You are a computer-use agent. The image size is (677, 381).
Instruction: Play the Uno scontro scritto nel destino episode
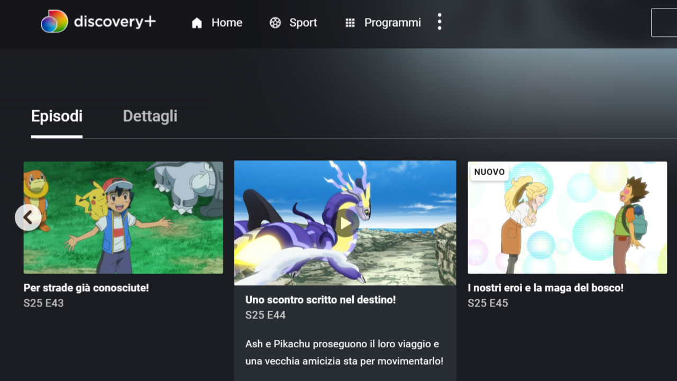[345, 223]
